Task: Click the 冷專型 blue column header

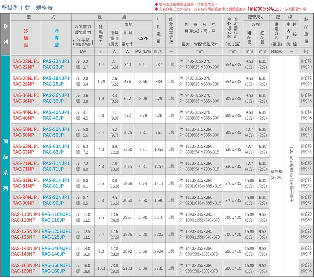Action: [x=56, y=38]
